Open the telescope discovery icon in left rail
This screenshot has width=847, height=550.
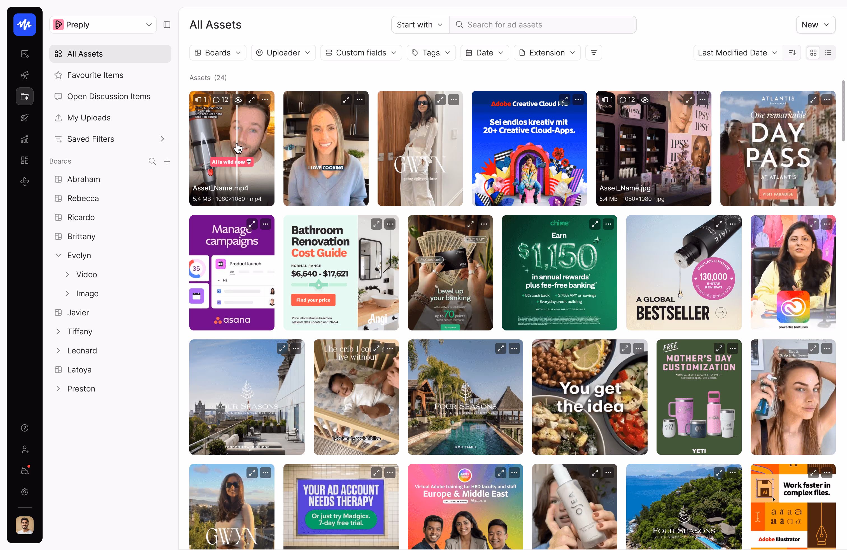point(25,75)
